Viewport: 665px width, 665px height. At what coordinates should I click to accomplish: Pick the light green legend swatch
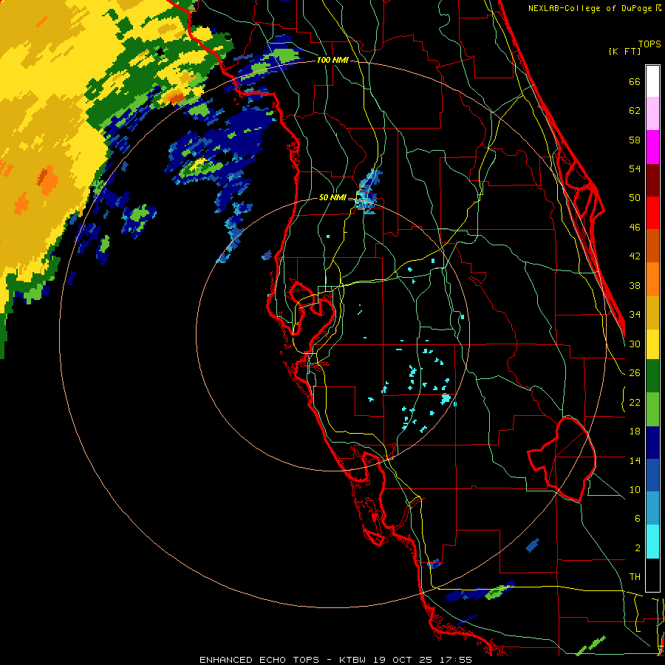point(652,409)
